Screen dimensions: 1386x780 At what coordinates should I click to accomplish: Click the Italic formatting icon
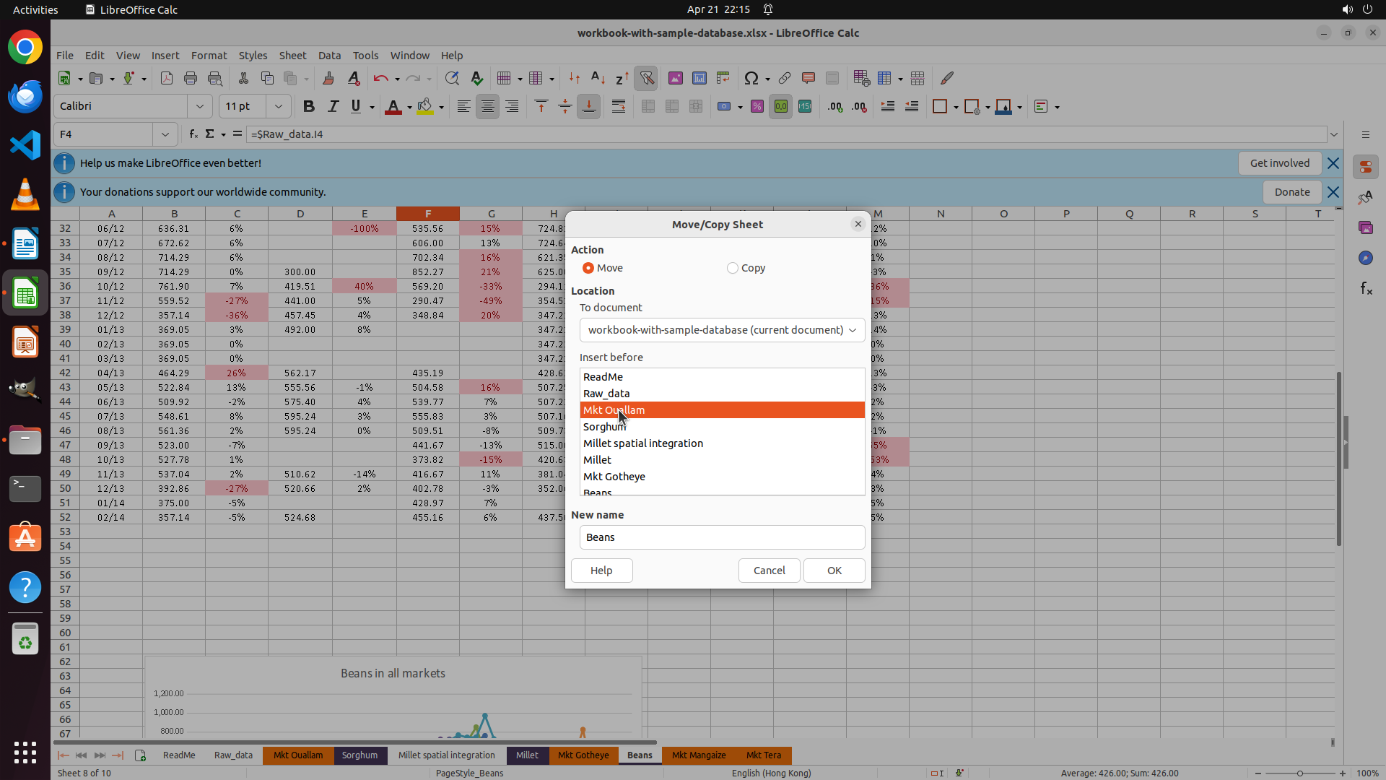pyautogui.click(x=333, y=107)
